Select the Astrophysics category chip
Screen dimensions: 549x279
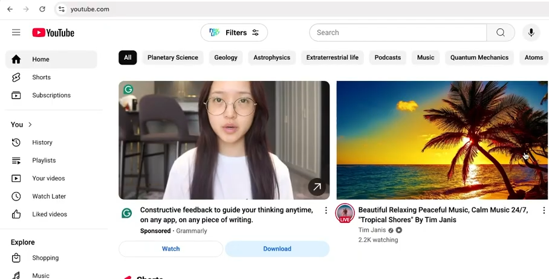(271, 58)
